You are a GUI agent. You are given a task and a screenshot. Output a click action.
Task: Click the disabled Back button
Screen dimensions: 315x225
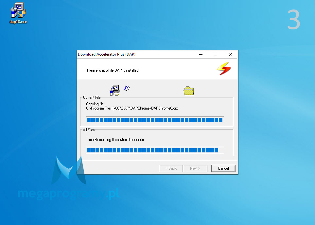(171, 168)
